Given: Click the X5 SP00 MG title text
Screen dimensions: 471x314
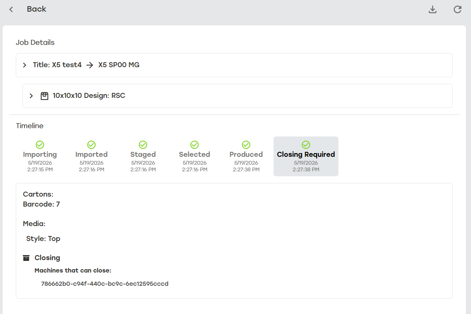Looking at the screenshot, I should [x=118, y=65].
